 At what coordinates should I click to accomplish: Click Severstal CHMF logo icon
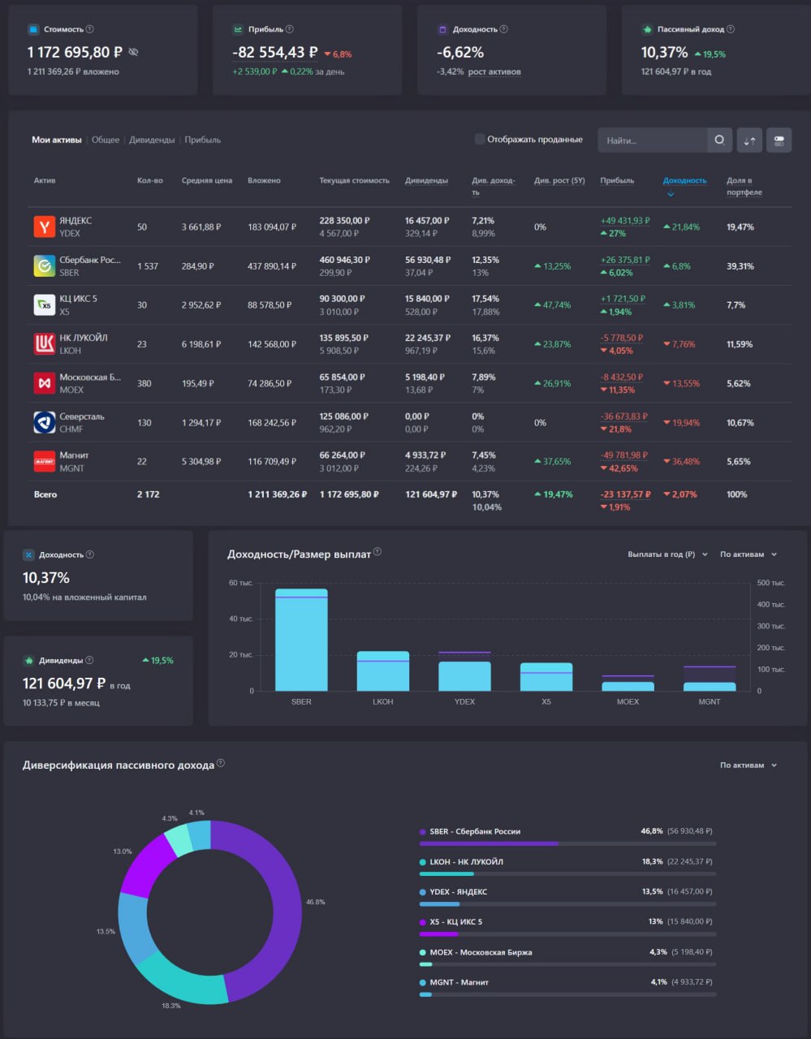point(44,422)
